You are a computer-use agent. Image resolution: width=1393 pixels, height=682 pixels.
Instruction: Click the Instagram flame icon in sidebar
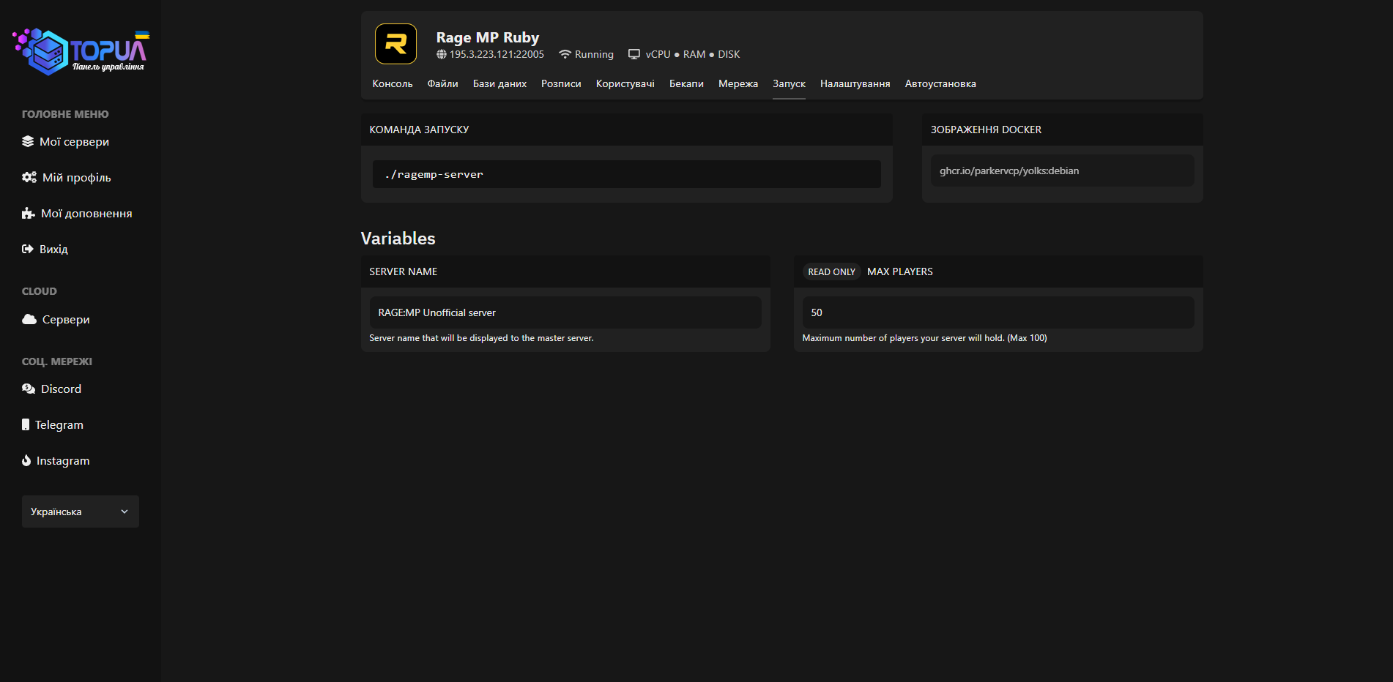click(26, 460)
